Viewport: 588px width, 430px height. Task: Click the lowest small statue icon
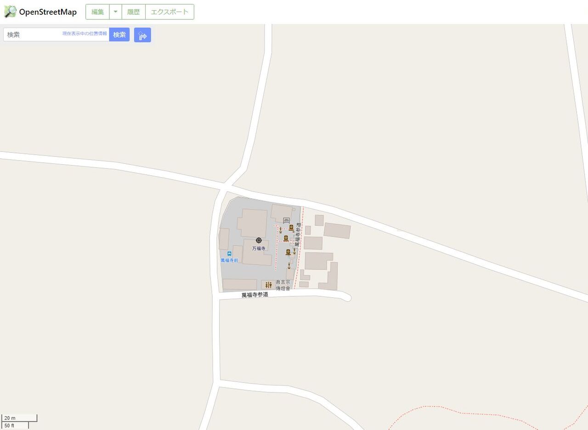point(289,266)
